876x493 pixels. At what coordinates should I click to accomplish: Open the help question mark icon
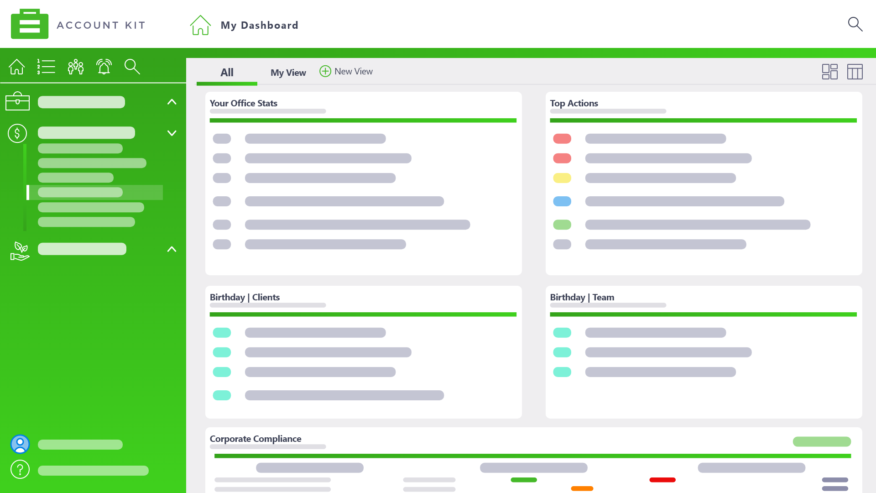tap(20, 469)
